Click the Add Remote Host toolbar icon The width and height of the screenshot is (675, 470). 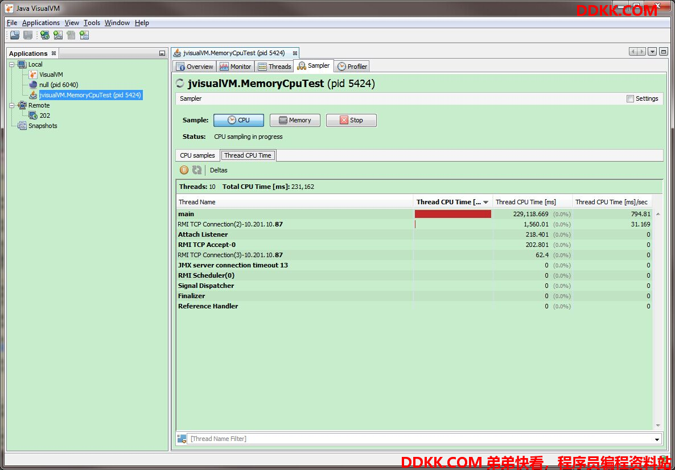[x=45, y=35]
